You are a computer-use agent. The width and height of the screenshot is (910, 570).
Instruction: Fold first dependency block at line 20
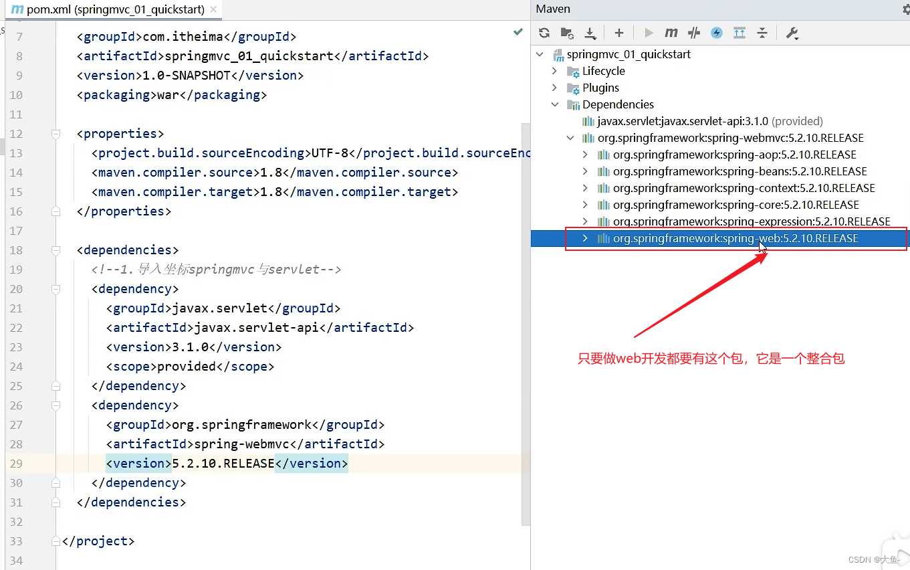coord(56,289)
